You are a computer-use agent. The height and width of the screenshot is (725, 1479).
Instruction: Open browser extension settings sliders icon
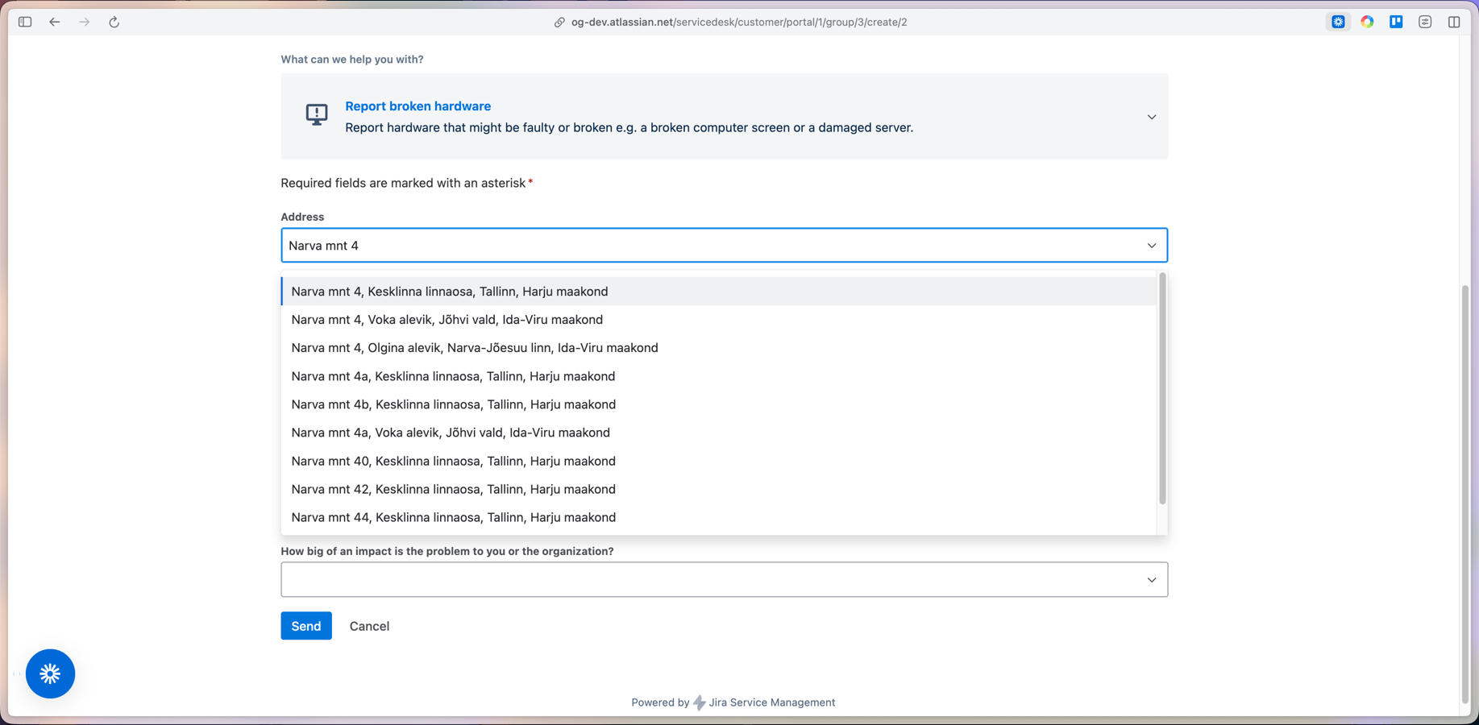pyautogui.click(x=1424, y=22)
